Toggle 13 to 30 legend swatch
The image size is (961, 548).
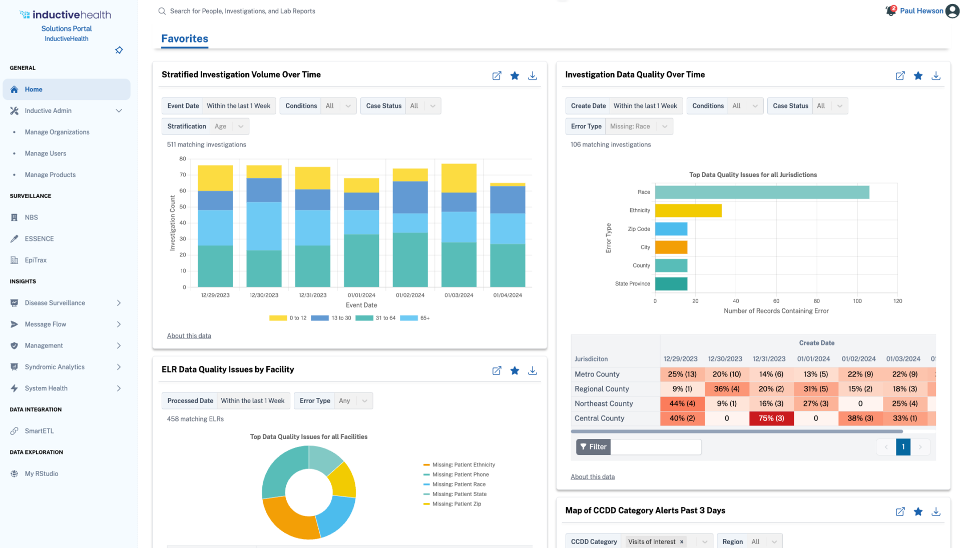320,318
